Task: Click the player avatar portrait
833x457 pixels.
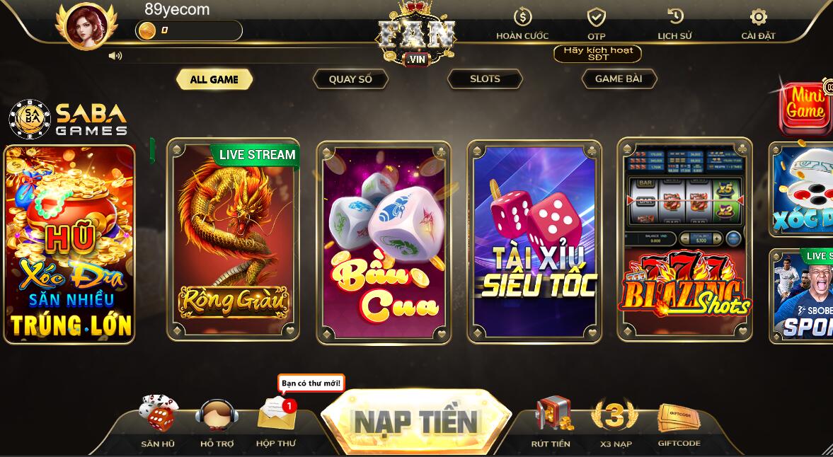Action: click(86, 26)
